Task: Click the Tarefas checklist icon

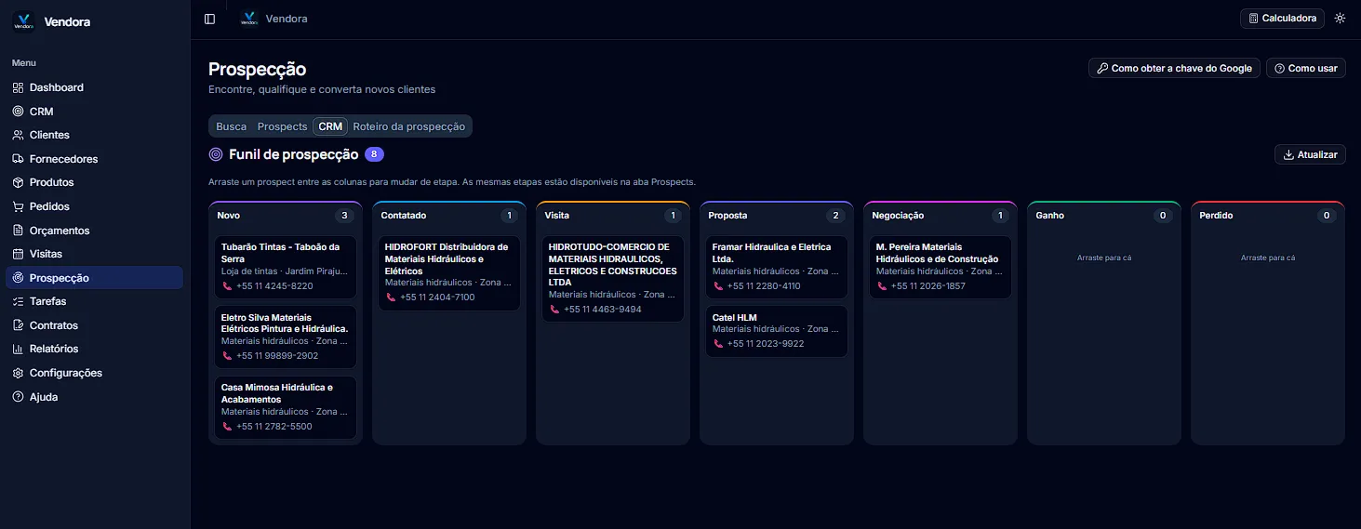Action: click(19, 301)
